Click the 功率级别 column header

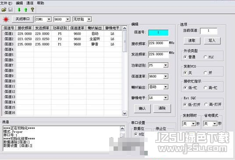pyautogui.click(x=60, y=28)
